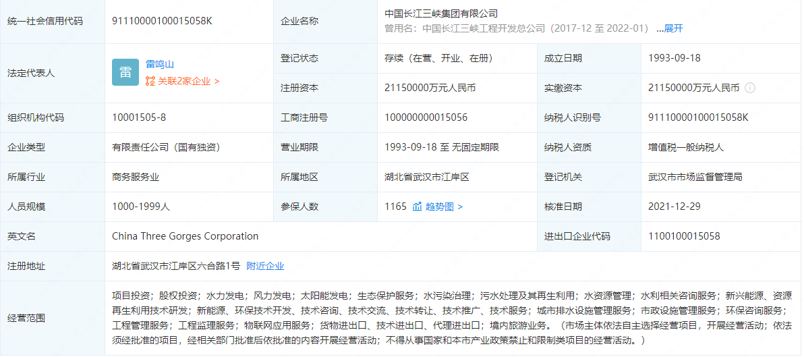
Task: Click approval date 2021-12-29
Action: click(674, 207)
